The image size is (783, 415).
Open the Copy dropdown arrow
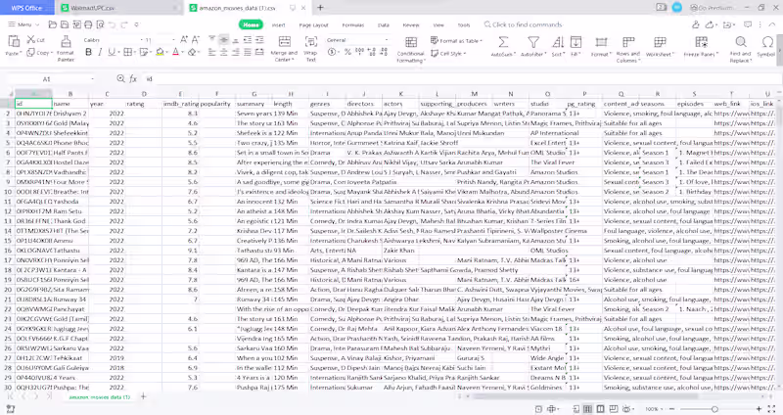[x=52, y=53]
